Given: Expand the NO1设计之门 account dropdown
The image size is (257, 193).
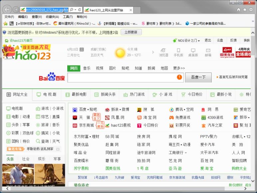Looking at the screenshot, I should 199,41.
